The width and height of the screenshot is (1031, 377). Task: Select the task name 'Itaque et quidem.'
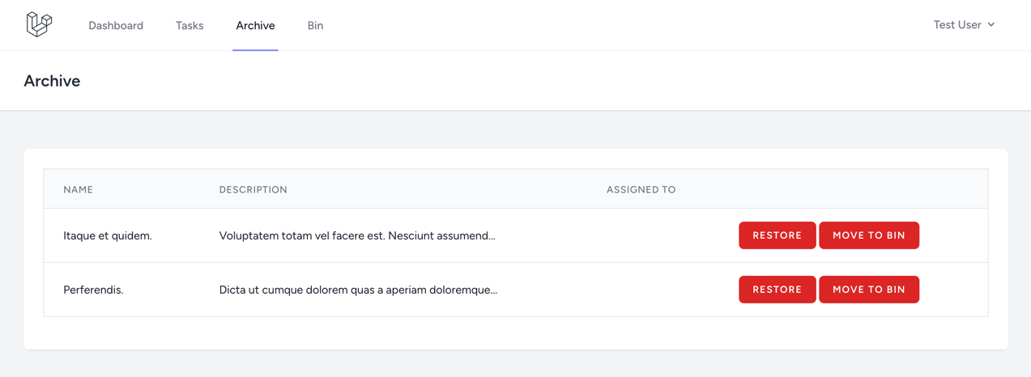coord(108,236)
